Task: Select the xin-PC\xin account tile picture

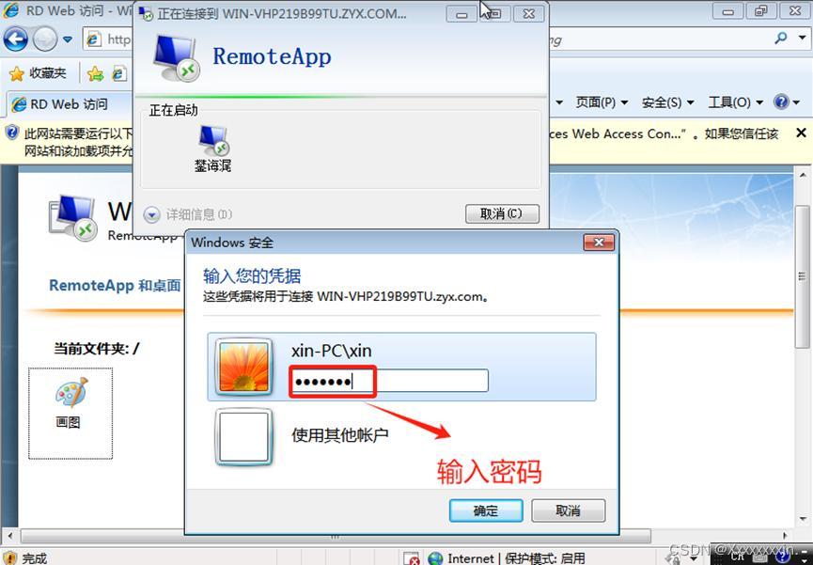Action: point(243,368)
